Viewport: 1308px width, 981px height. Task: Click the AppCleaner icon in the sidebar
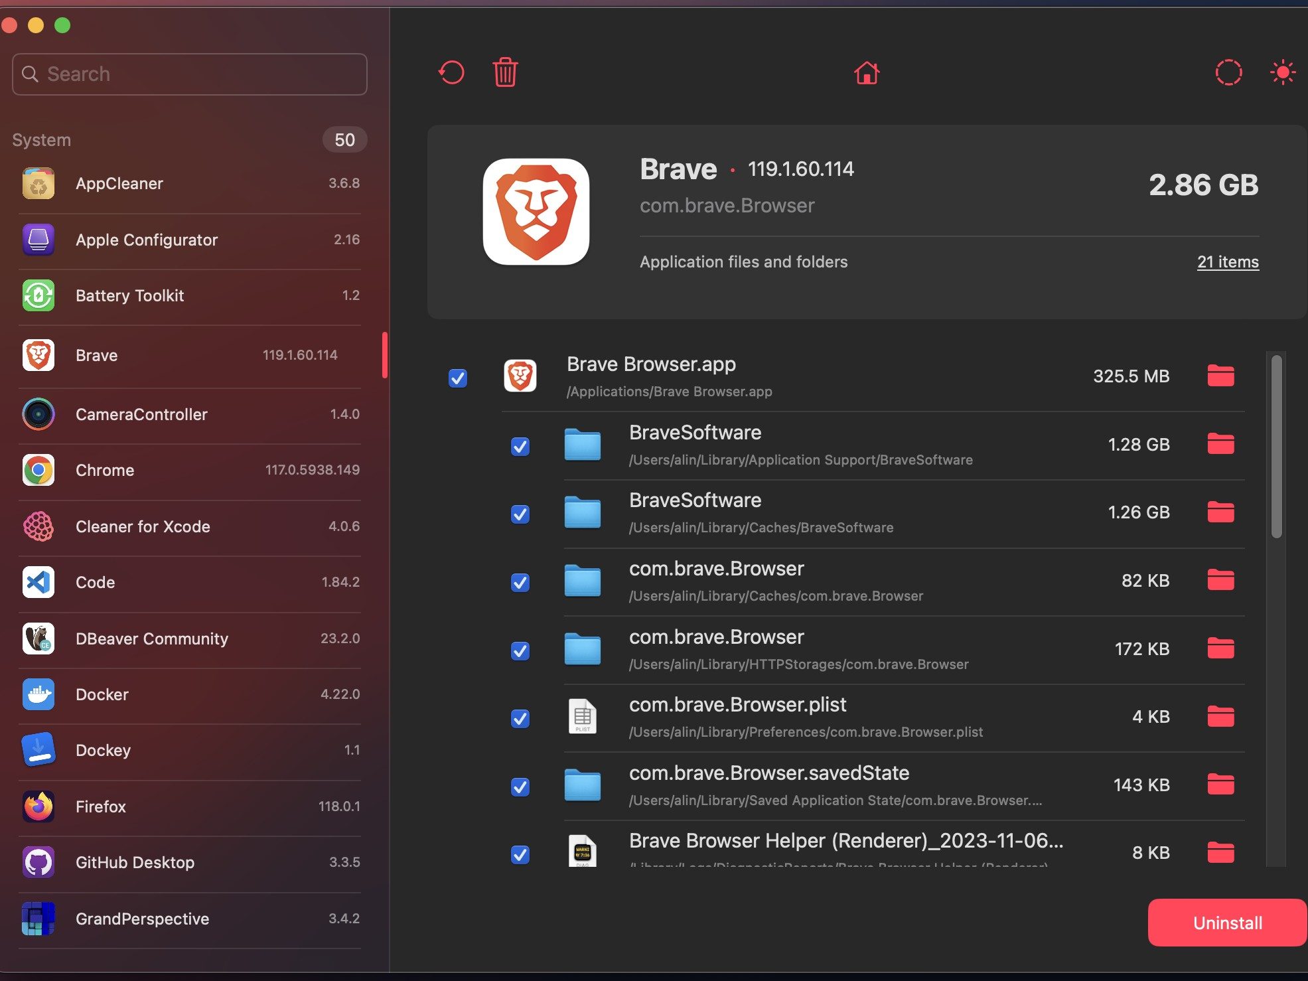tap(38, 184)
